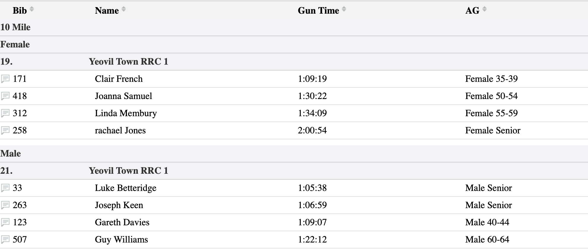This screenshot has height=252, width=588.
Task: Open comment icon for bib 258
Action: click(x=5, y=130)
